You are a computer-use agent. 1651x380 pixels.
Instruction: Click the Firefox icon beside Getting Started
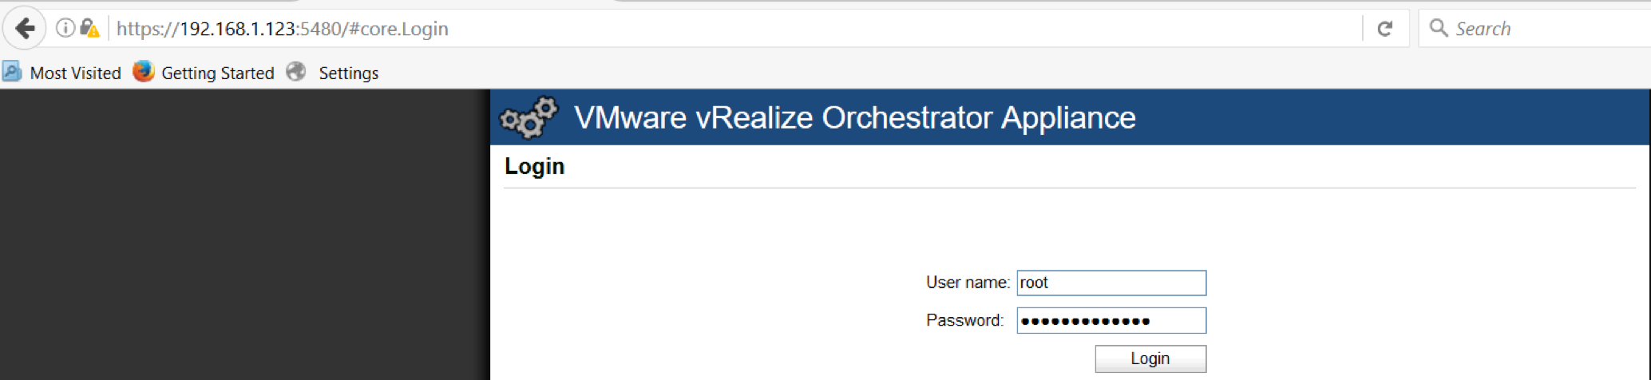point(144,72)
